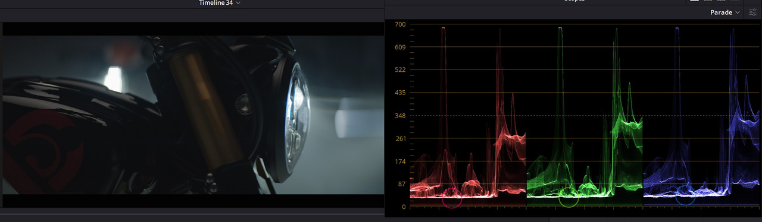Open the scope settings sliders icon
762x222 pixels.
(752, 12)
